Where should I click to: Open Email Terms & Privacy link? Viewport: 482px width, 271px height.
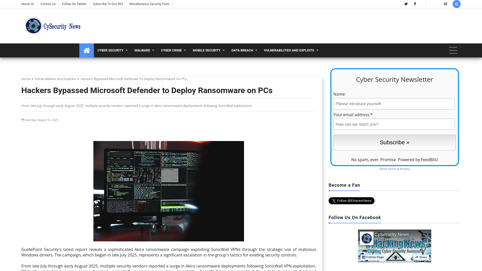(394, 169)
